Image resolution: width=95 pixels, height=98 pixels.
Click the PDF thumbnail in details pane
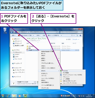[14, 83]
